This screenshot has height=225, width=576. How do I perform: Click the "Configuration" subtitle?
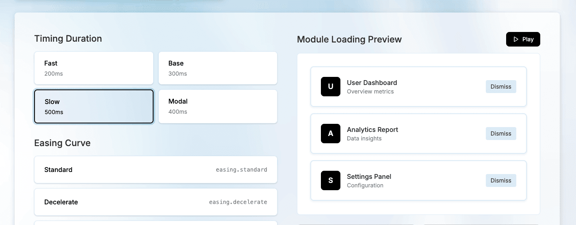click(x=365, y=185)
